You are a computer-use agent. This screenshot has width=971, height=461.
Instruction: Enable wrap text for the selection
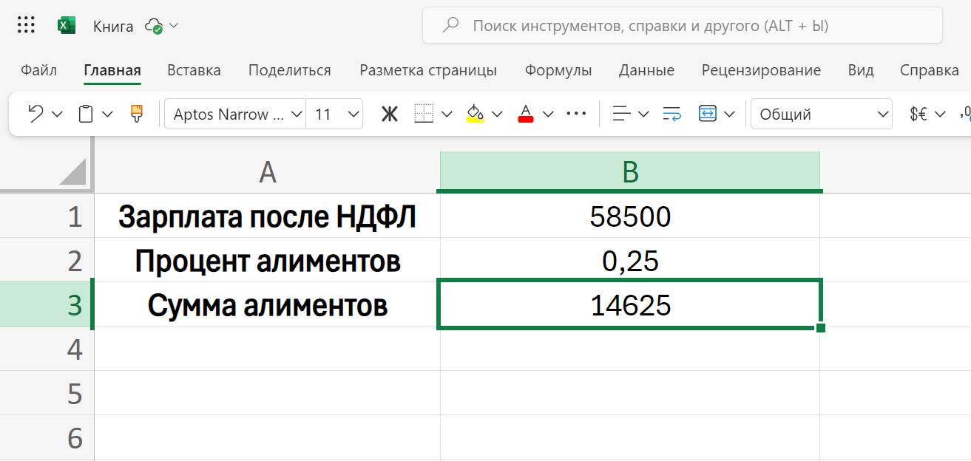(670, 113)
